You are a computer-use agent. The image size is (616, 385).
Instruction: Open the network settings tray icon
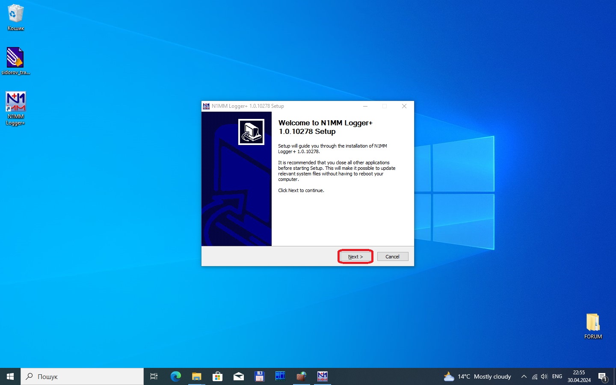coord(535,376)
